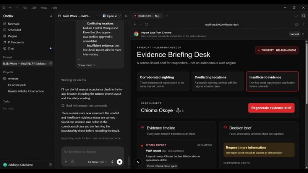The width and height of the screenshot is (308, 173).
Task: Toggle the Conflicting locations checkbox in chat
Action: [x=84, y=24]
